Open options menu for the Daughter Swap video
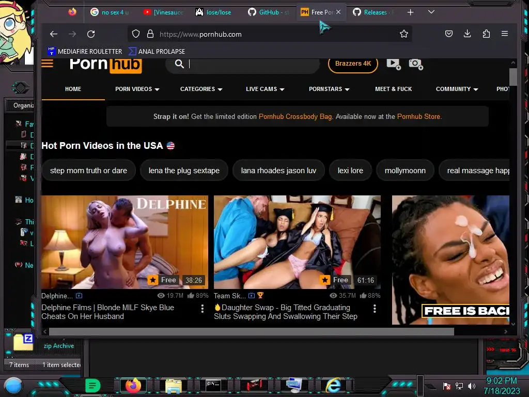This screenshot has width=529, height=397. pyautogui.click(x=375, y=309)
